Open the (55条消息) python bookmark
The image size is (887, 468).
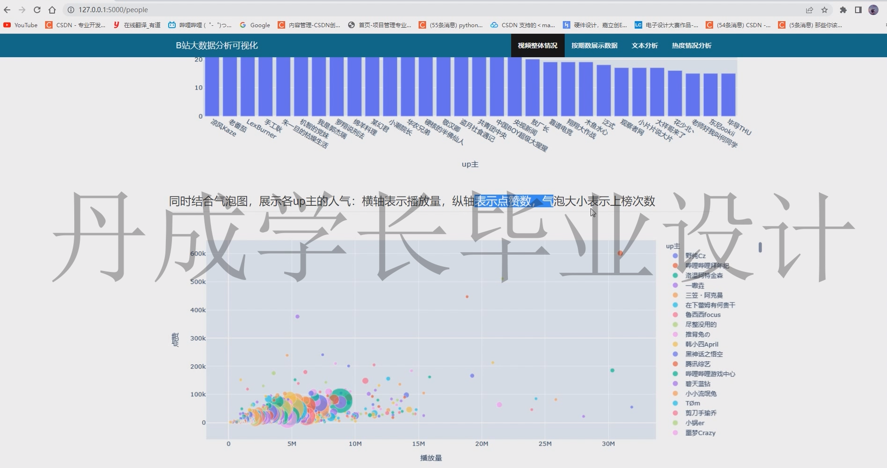(x=451, y=25)
